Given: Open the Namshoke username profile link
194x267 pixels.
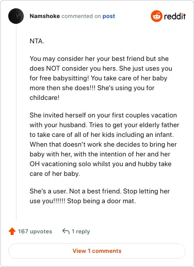Looking at the screenshot, I should click(x=45, y=16).
